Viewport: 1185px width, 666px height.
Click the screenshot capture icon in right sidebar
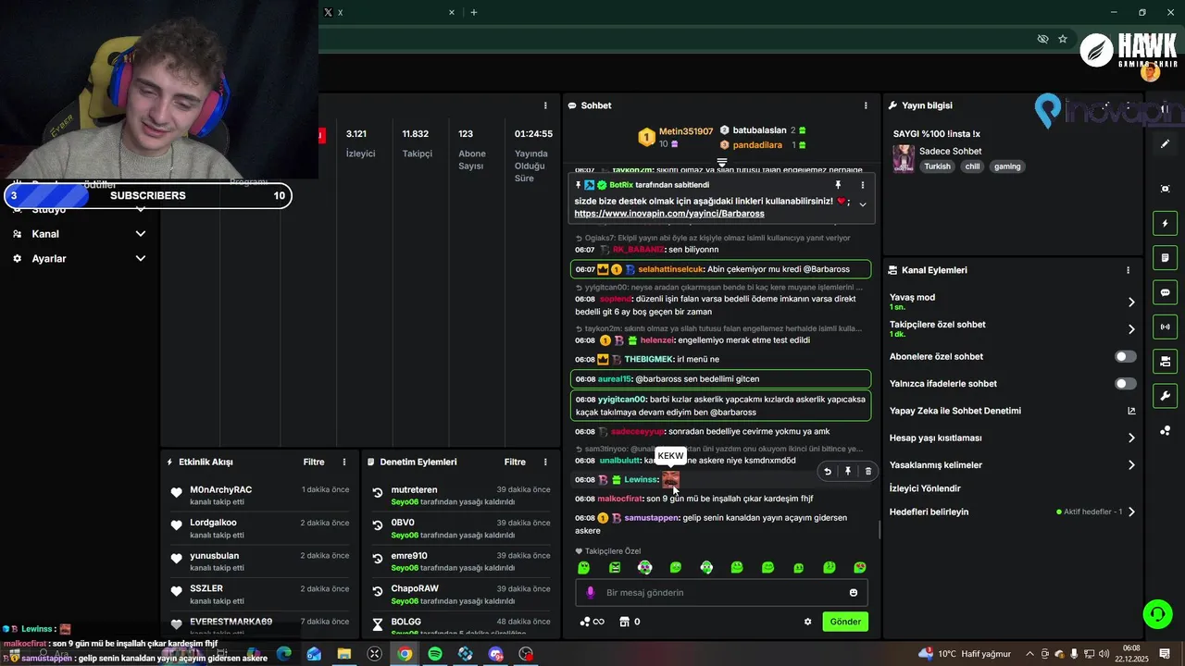[x=1166, y=189]
